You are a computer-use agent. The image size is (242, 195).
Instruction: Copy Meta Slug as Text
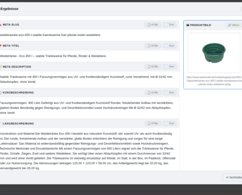click(x=170, y=25)
